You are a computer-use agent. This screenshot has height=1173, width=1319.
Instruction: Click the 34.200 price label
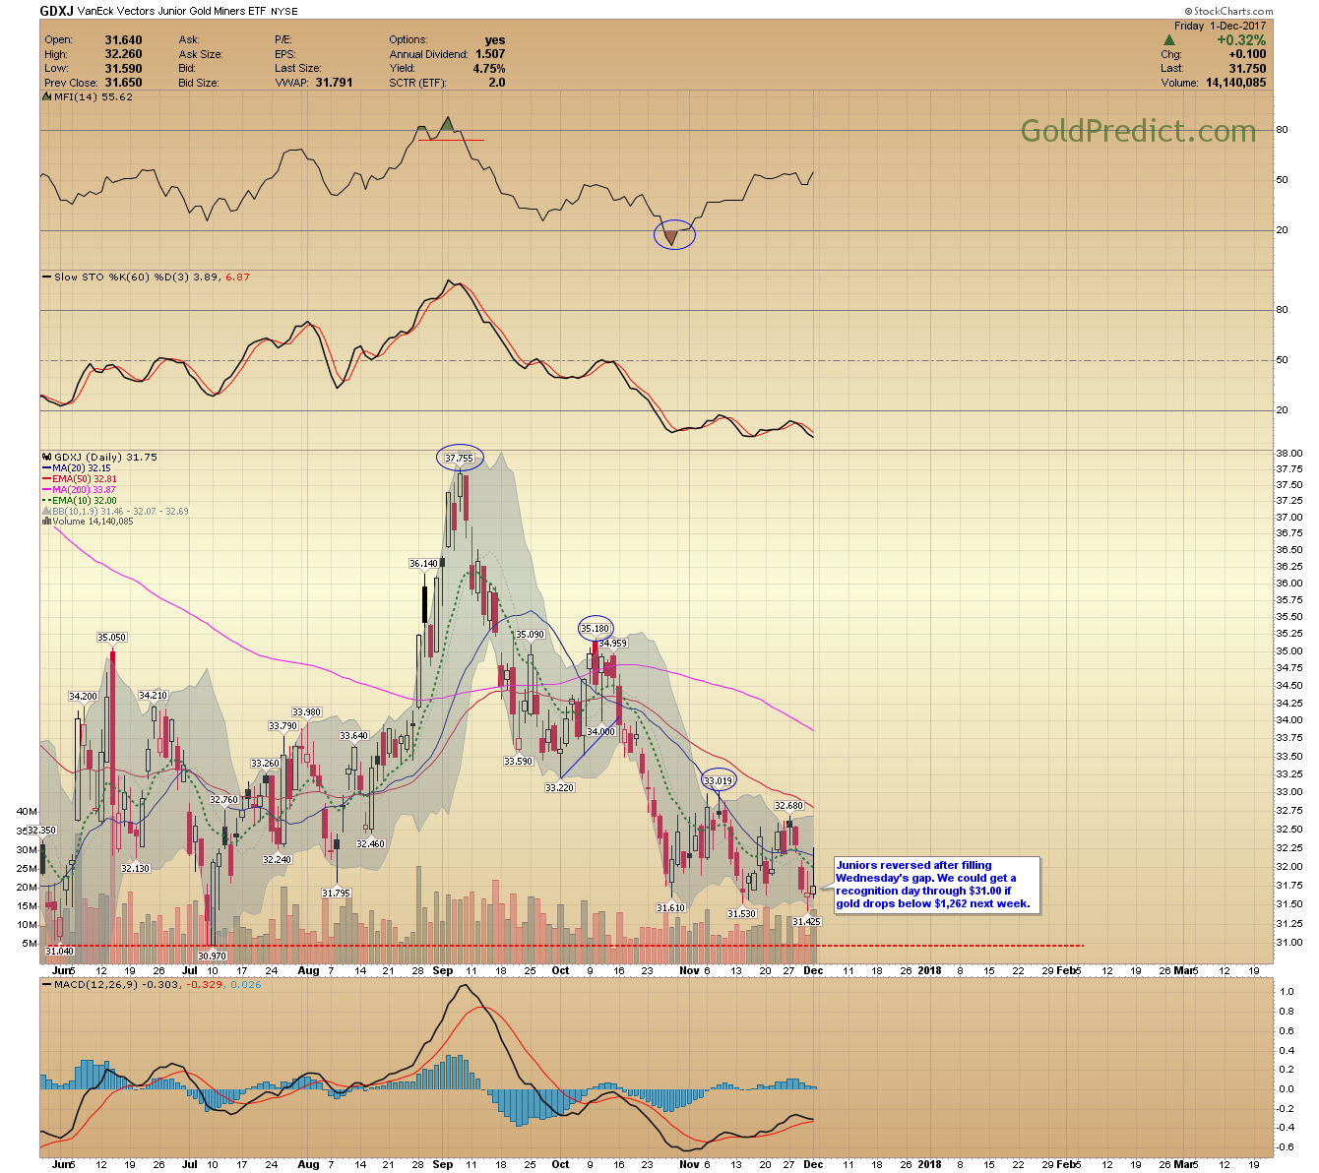point(83,697)
